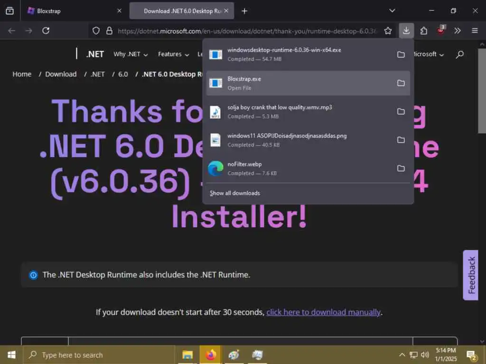Screen dimensions: 486x364
Task: Expand the Microsoft menu in site header
Action: point(429,54)
